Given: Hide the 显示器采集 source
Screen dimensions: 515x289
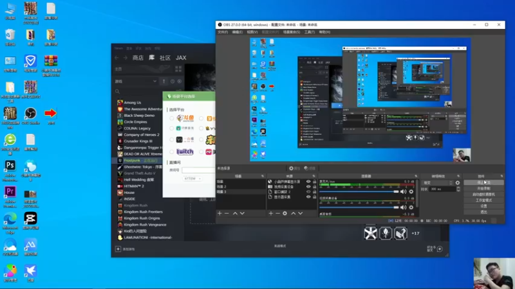Looking at the screenshot, I should pyautogui.click(x=308, y=197).
